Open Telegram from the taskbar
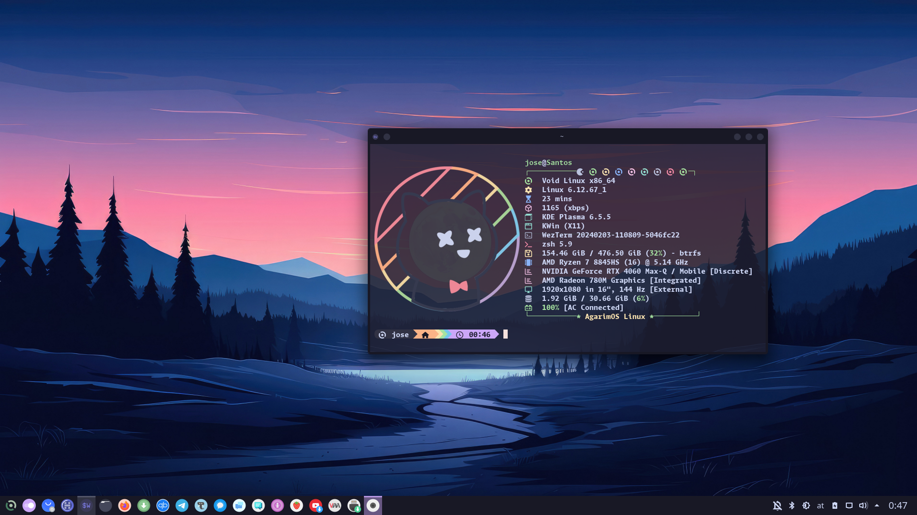 tap(182, 505)
